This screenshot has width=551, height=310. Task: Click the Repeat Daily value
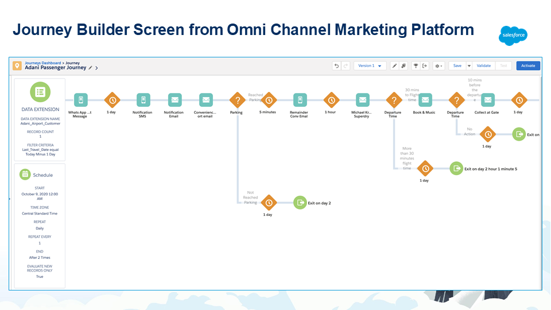tap(40, 228)
